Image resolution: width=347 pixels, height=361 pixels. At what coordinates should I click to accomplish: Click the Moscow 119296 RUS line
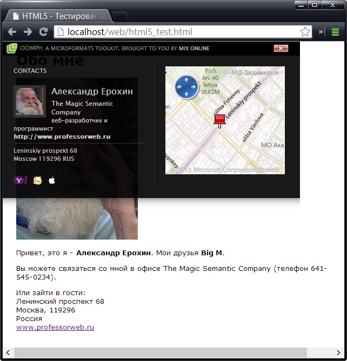pos(44,159)
